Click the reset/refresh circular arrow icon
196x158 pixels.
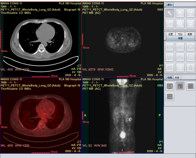click(170, 24)
